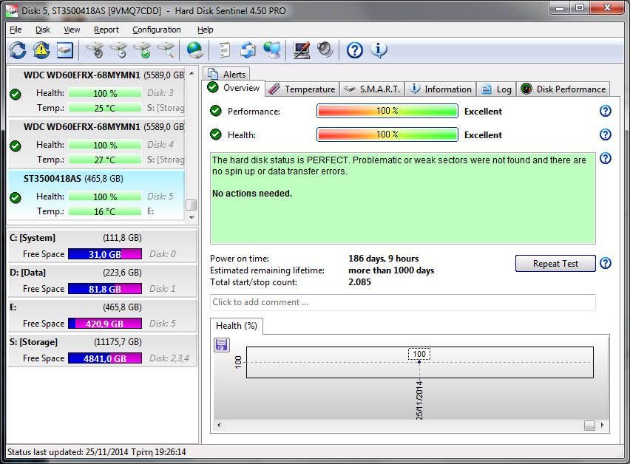The width and height of the screenshot is (630, 464).
Task: Click the '186 days, 9 hours' power on value
Action: click(x=383, y=259)
